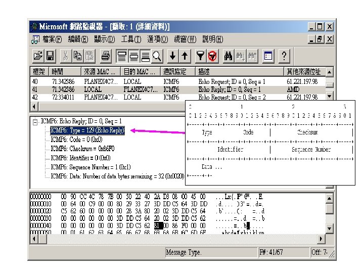The height and width of the screenshot is (273, 364).
Task: Collapse the ICMP6: Echo Reply tree node
Action: click(35, 122)
